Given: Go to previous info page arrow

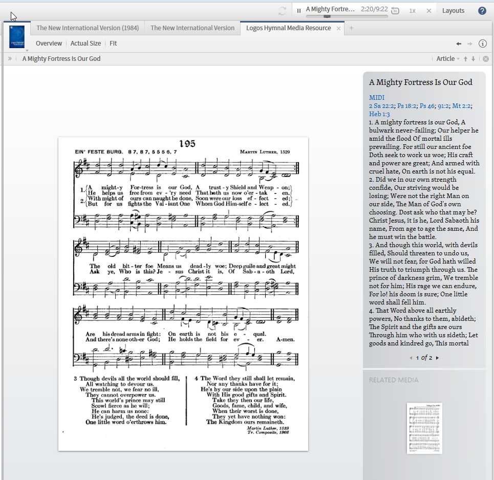Looking at the screenshot, I should [x=411, y=358].
